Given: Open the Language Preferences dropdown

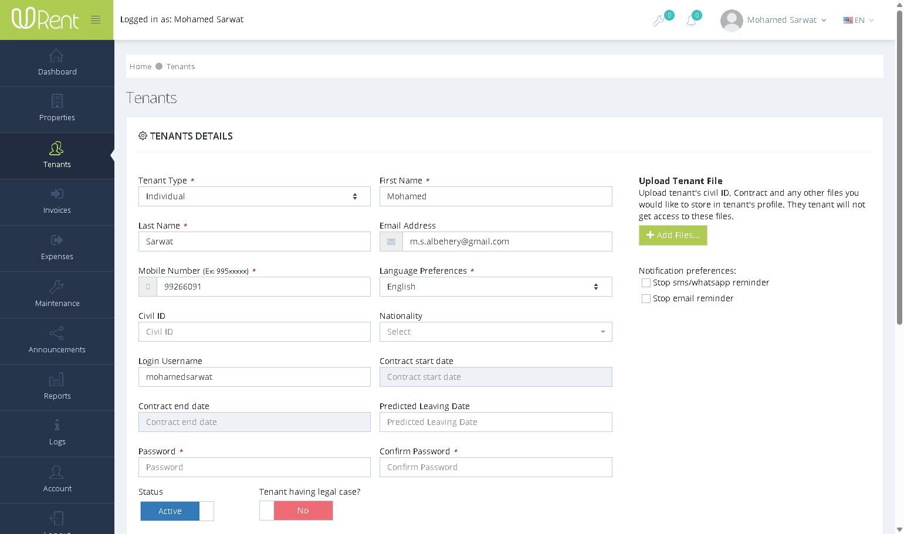Looking at the screenshot, I should [x=496, y=287].
